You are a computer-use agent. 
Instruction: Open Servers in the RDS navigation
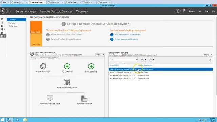12,23
